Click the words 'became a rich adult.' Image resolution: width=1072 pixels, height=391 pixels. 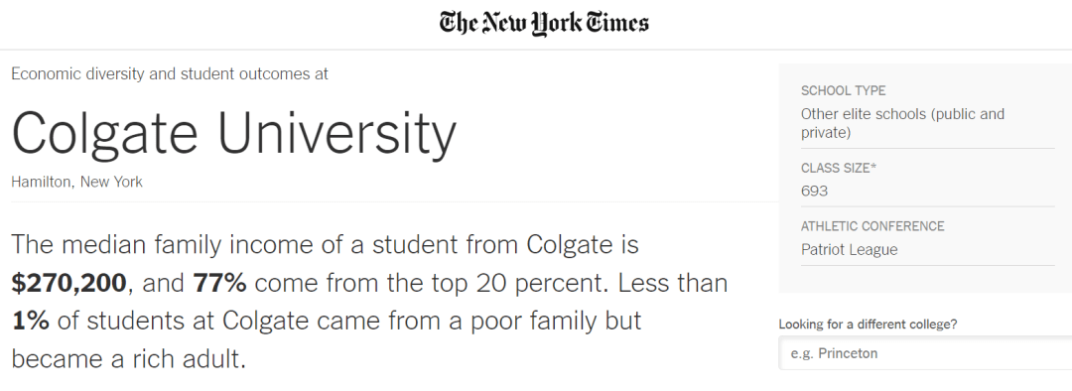pos(128,359)
